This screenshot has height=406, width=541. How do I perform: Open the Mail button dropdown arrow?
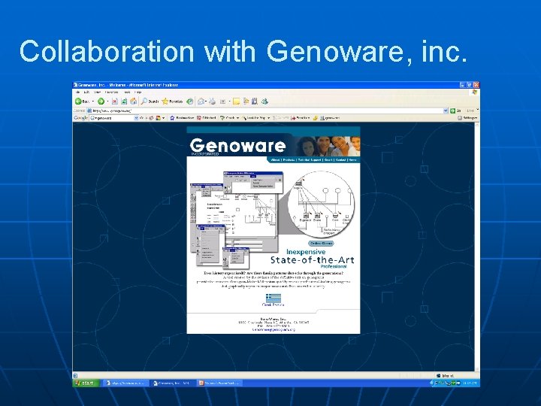206,101
